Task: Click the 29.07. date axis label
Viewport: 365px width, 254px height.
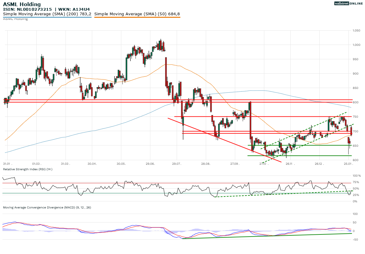Action: pyautogui.click(x=177, y=164)
